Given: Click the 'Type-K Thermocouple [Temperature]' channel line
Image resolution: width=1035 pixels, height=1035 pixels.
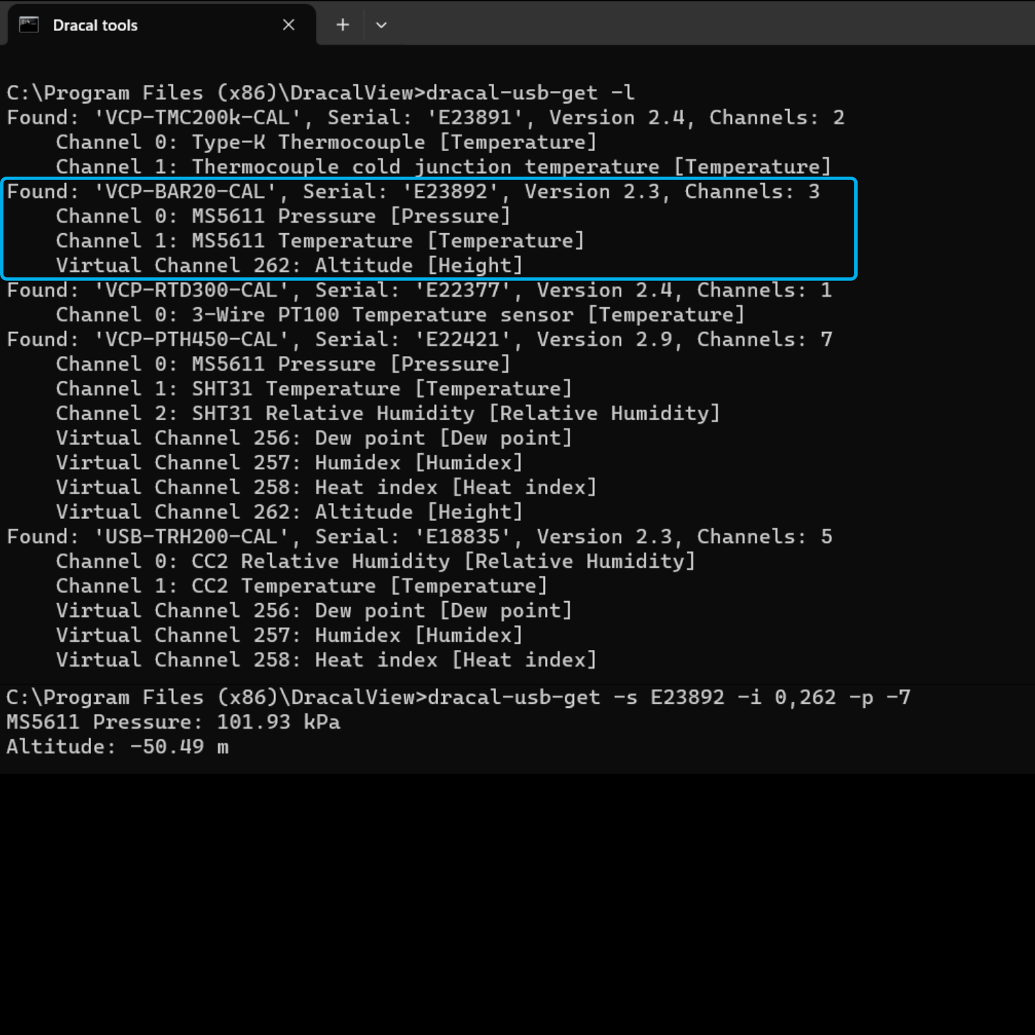Looking at the screenshot, I should click(x=326, y=142).
